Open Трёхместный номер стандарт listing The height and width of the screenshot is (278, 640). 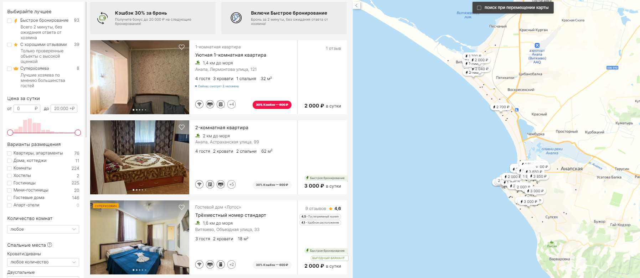[x=231, y=215]
